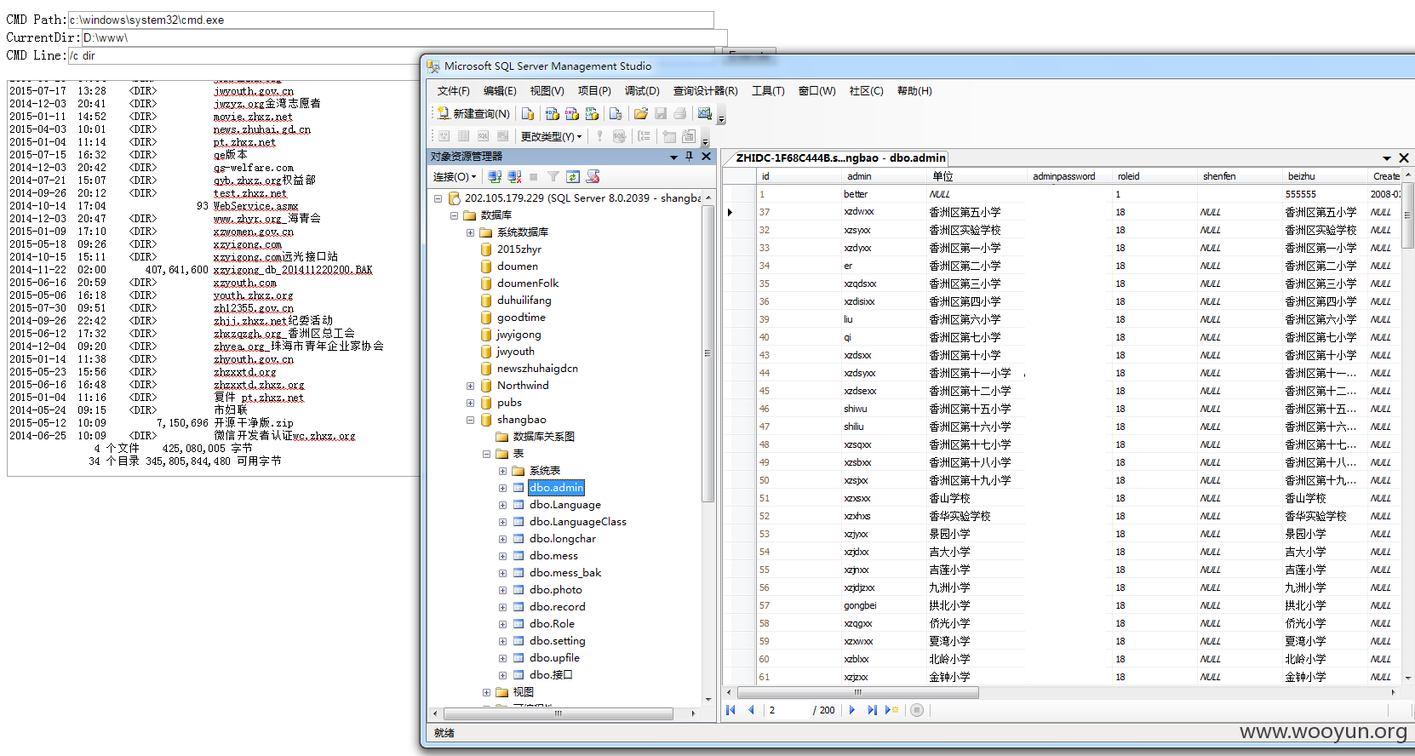Expand the 系统数据库 folder
Image resolution: width=1415 pixels, height=756 pixels.
click(470, 232)
